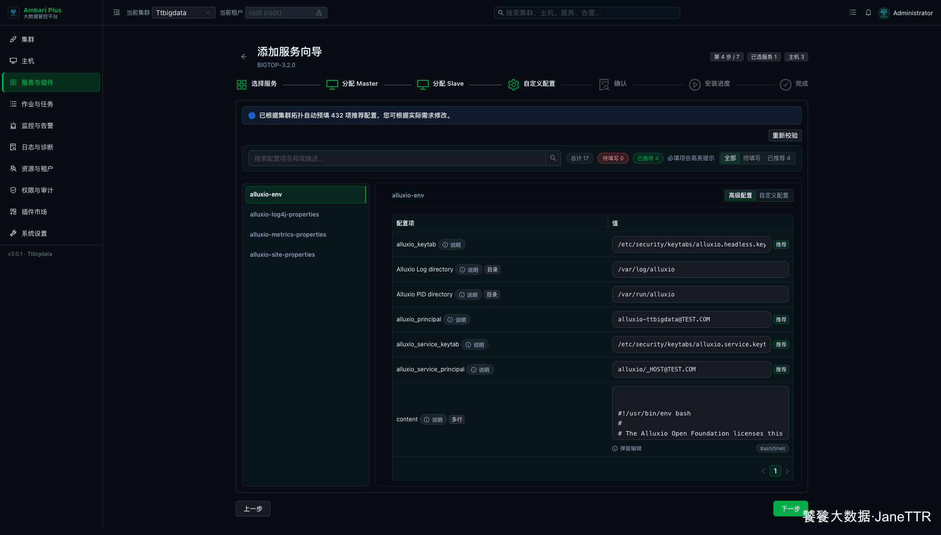Switch to 自定义配置 view in the alluxio-env panel
The image size is (941, 535).
(774, 195)
